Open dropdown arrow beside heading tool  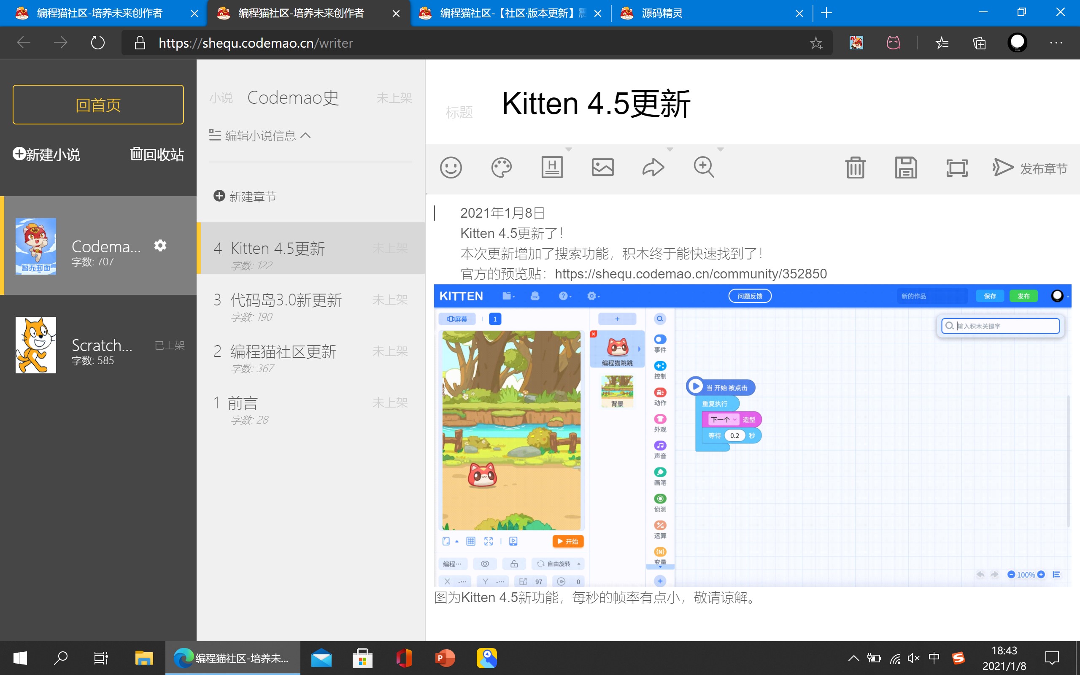coord(569,149)
